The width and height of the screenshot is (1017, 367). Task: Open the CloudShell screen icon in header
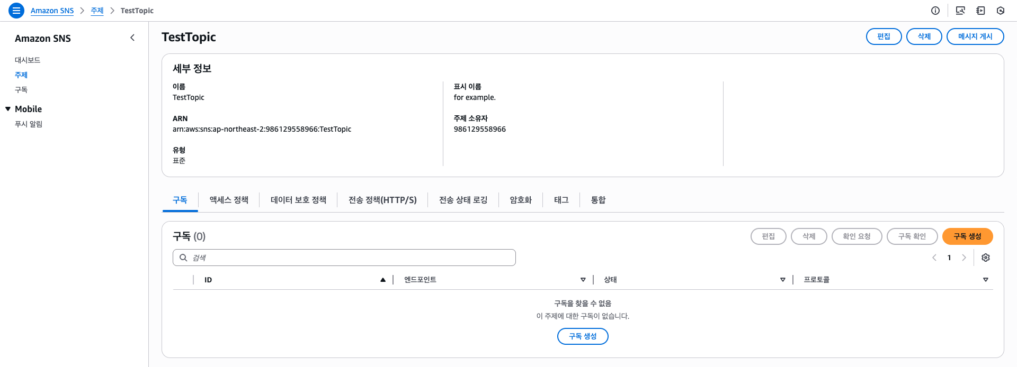(x=960, y=11)
